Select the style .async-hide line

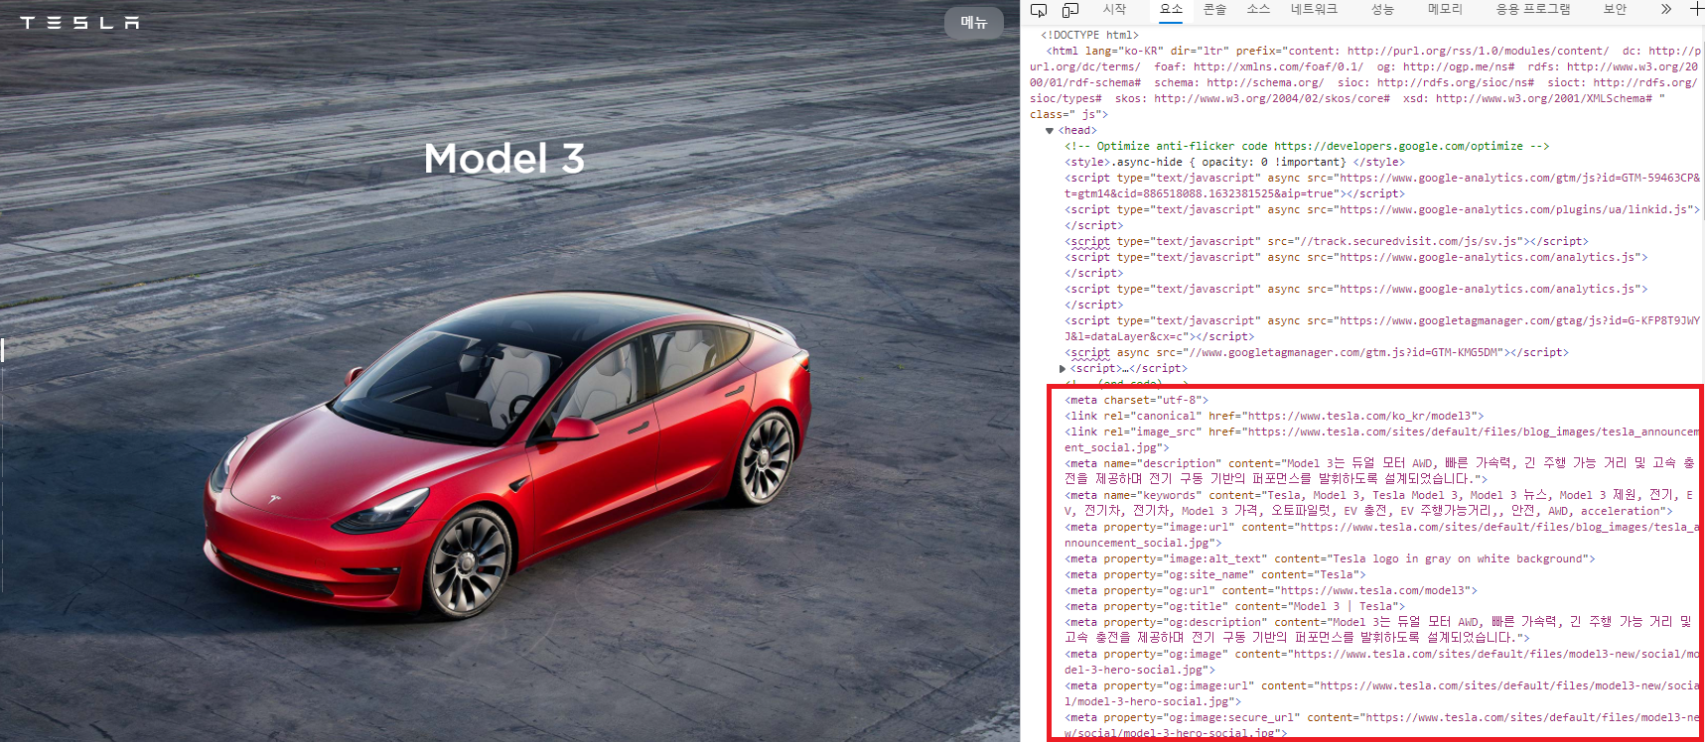[x=1234, y=162]
